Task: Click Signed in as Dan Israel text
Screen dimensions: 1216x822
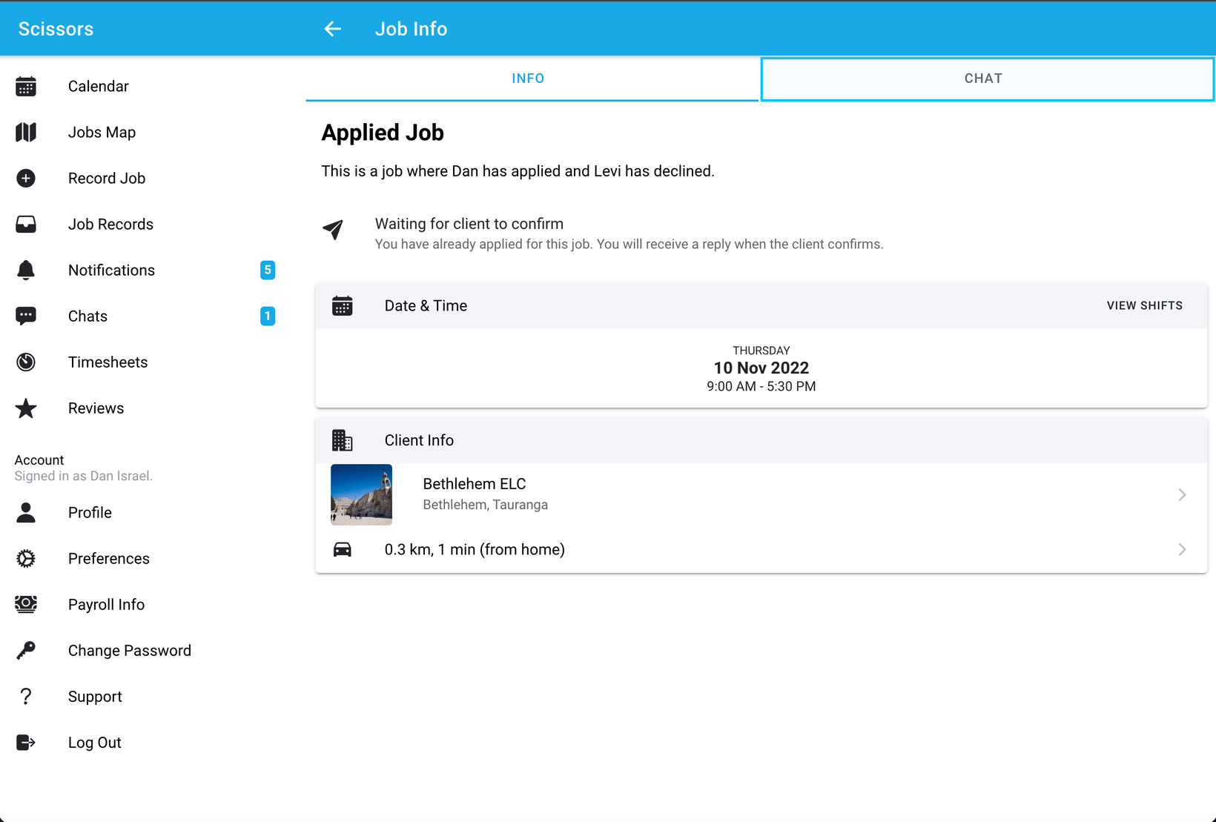Action: 84,476
